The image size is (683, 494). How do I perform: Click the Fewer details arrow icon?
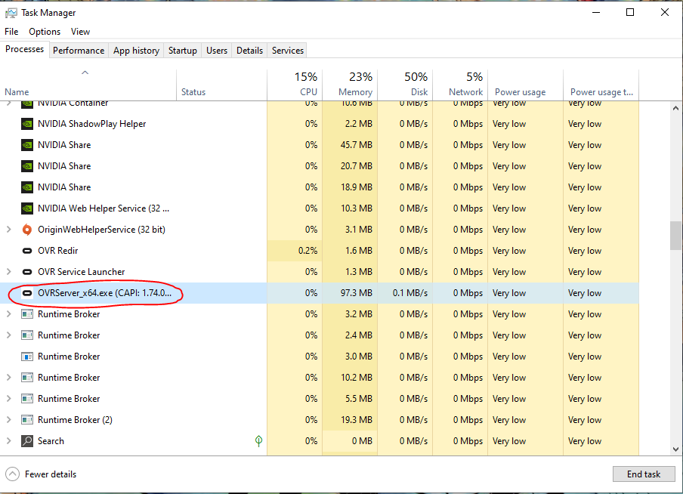13,474
